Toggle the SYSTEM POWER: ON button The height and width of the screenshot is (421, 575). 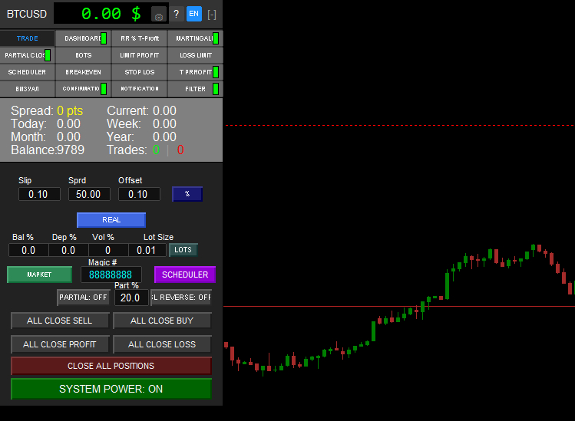coord(111,389)
